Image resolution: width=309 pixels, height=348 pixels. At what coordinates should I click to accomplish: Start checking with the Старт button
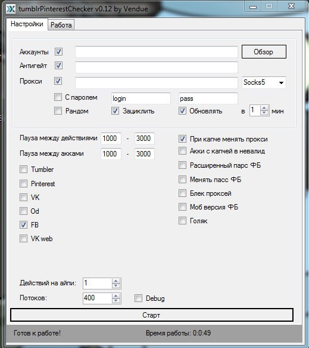[x=152, y=315]
